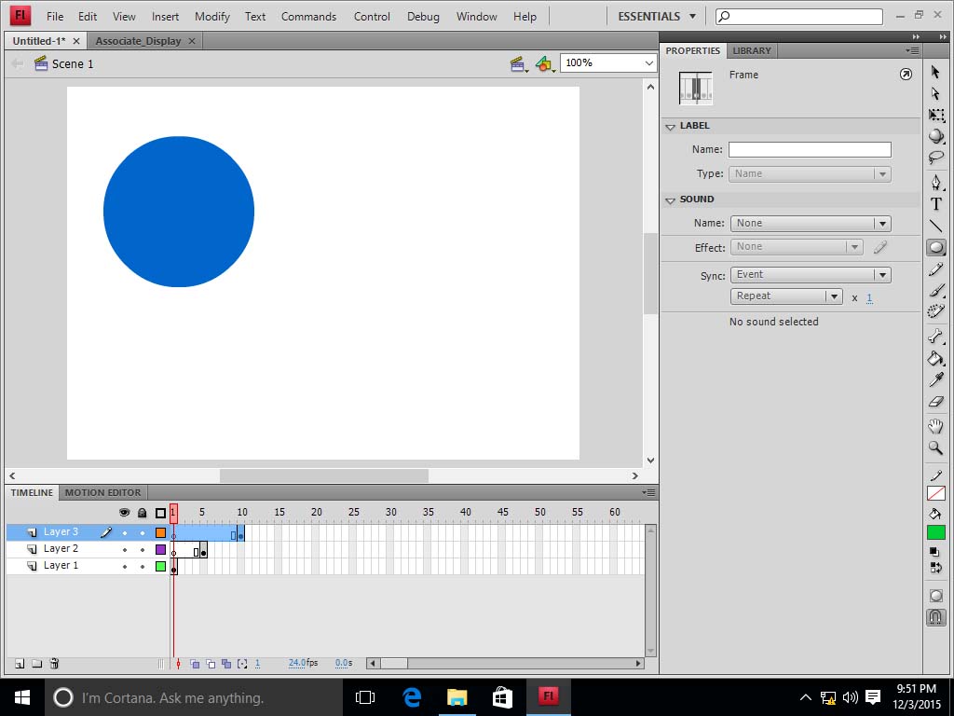Select the Brush tool
The width and height of the screenshot is (954, 716).
pyautogui.click(x=935, y=291)
